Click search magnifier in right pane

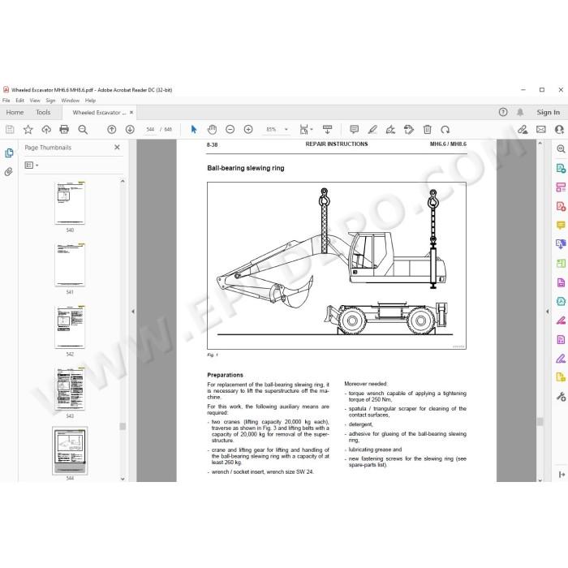tap(561, 148)
